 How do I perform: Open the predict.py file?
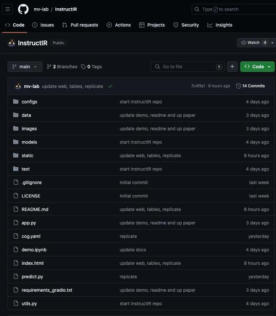(x=32, y=277)
